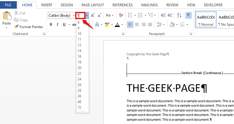Click the Format Painter brush icon
234x124 pixels.
(x=17, y=27)
